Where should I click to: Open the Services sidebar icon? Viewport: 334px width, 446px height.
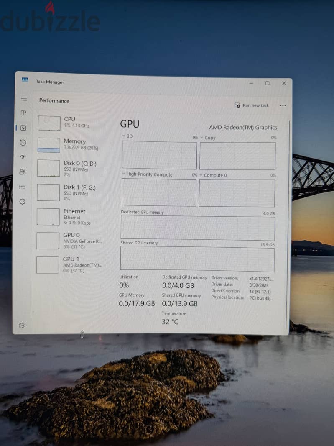22,201
